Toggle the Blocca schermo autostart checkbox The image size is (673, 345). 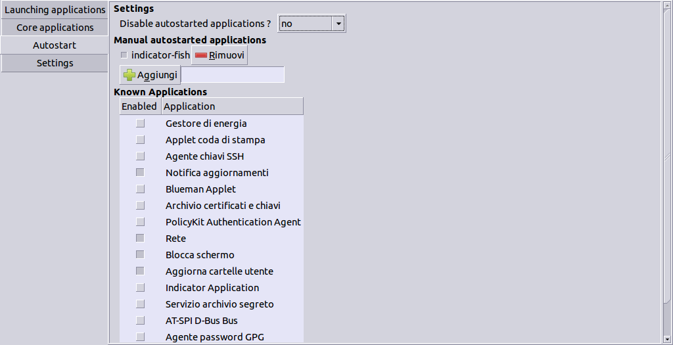point(140,255)
